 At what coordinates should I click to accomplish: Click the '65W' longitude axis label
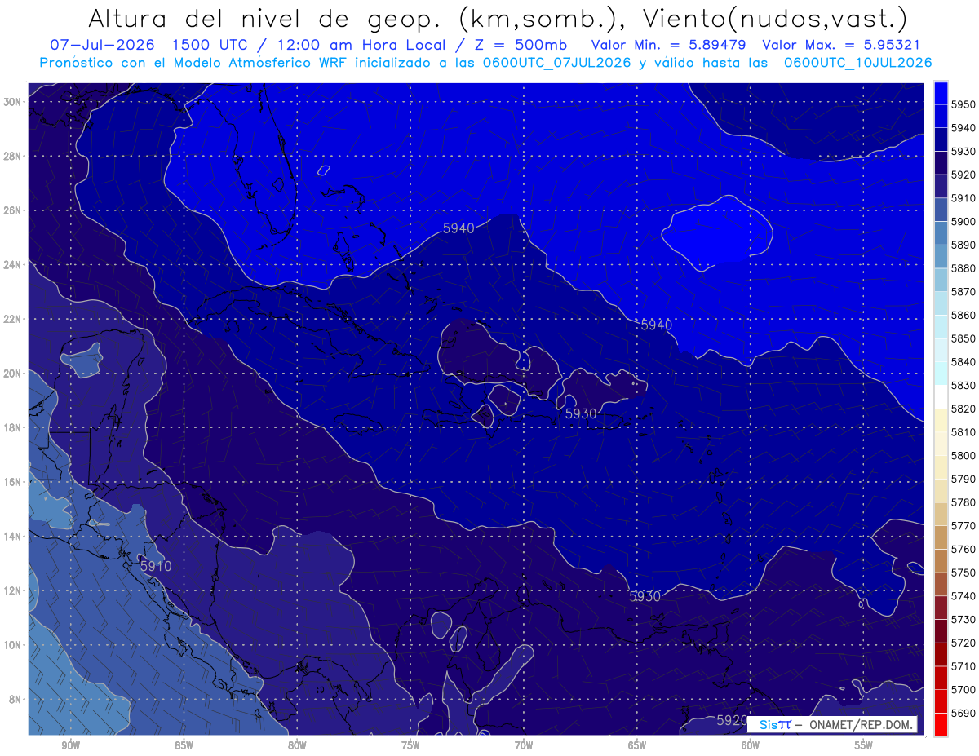[x=637, y=745]
